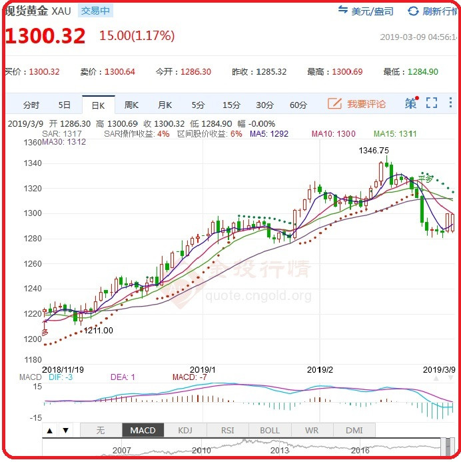Switch to 5分 five-minute chart
The width and height of the screenshot is (461, 462).
198,105
